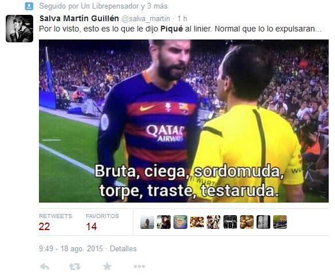This screenshot has width=335, height=277.
Task: View the 22 retweets list
Action: 56,222
